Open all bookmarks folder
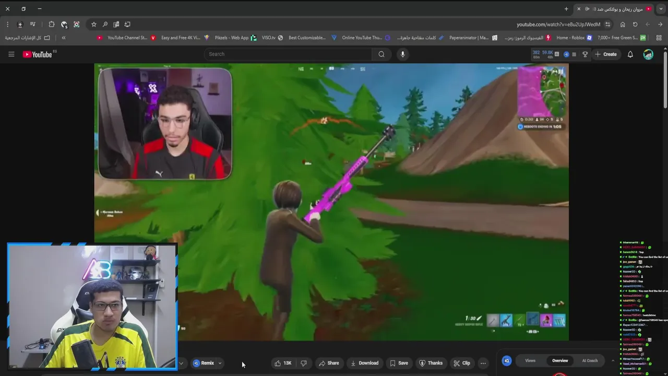668x376 pixels. [x=28, y=38]
